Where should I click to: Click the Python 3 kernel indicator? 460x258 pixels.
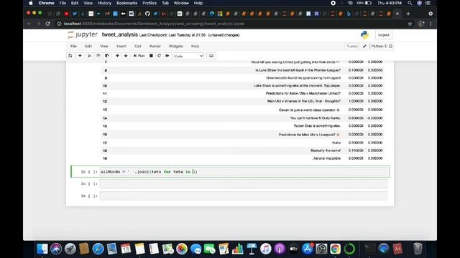click(x=382, y=46)
